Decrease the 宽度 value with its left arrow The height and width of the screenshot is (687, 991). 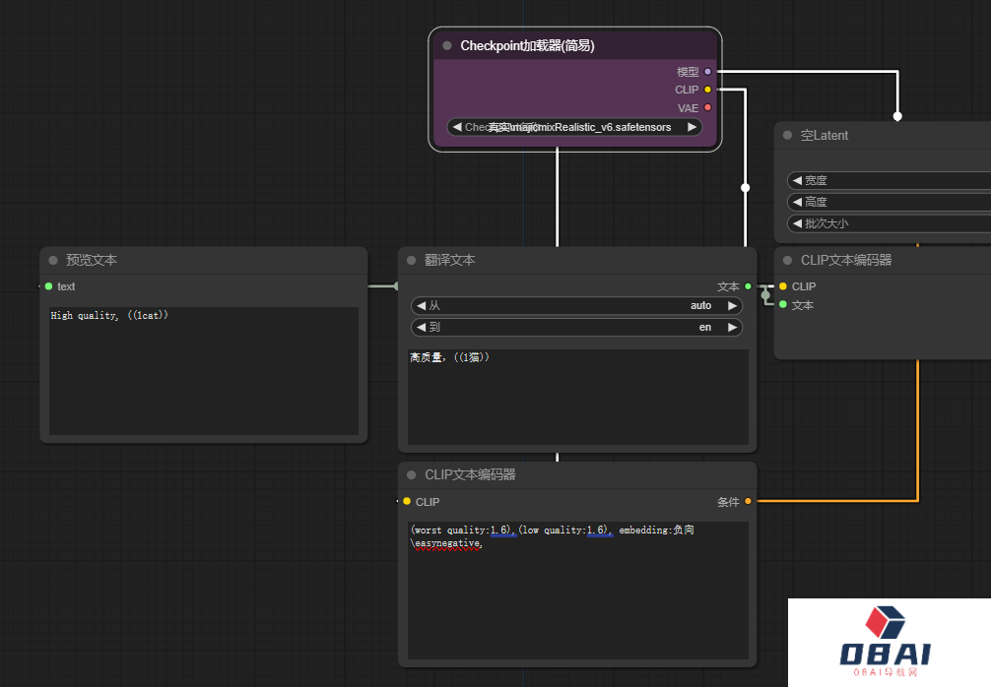[797, 180]
